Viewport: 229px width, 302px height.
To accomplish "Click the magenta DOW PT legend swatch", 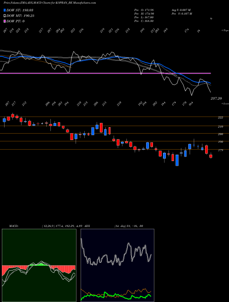I will (5, 21).
